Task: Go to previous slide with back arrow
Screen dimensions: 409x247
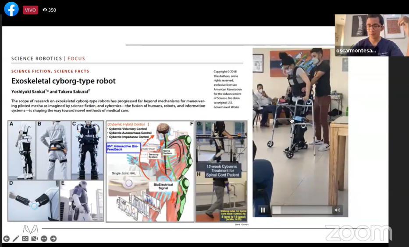Action: [x=7, y=238]
